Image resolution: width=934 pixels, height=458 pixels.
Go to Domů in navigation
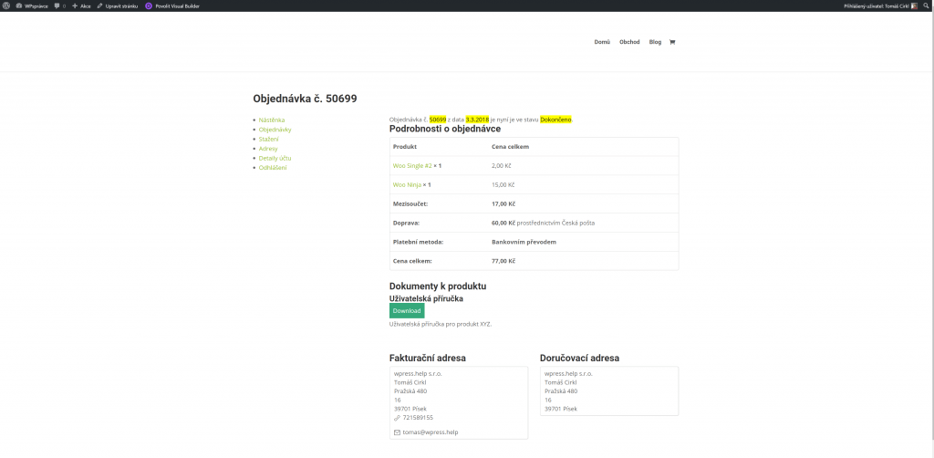pyautogui.click(x=602, y=42)
